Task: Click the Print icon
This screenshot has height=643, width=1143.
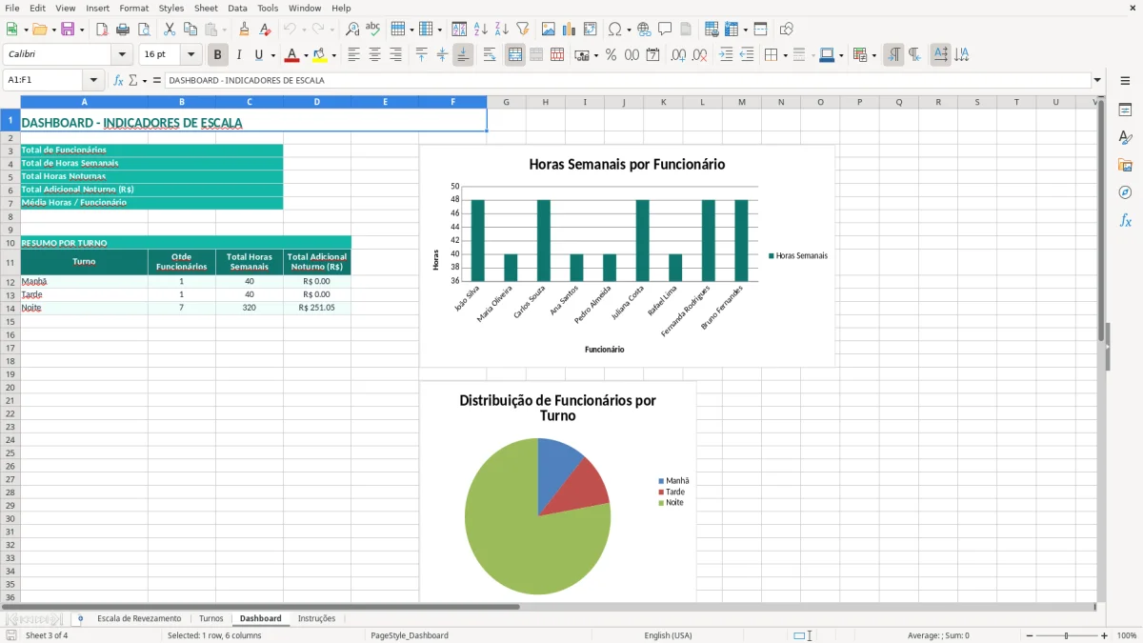Action: click(123, 30)
